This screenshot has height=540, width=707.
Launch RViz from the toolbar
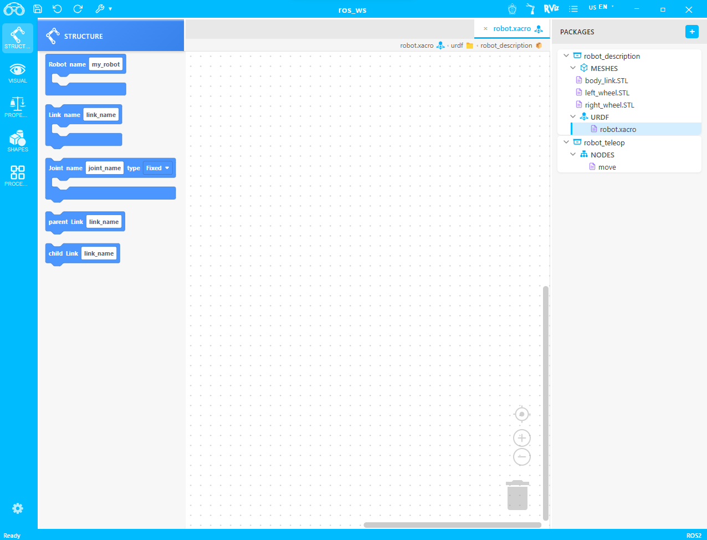click(551, 8)
